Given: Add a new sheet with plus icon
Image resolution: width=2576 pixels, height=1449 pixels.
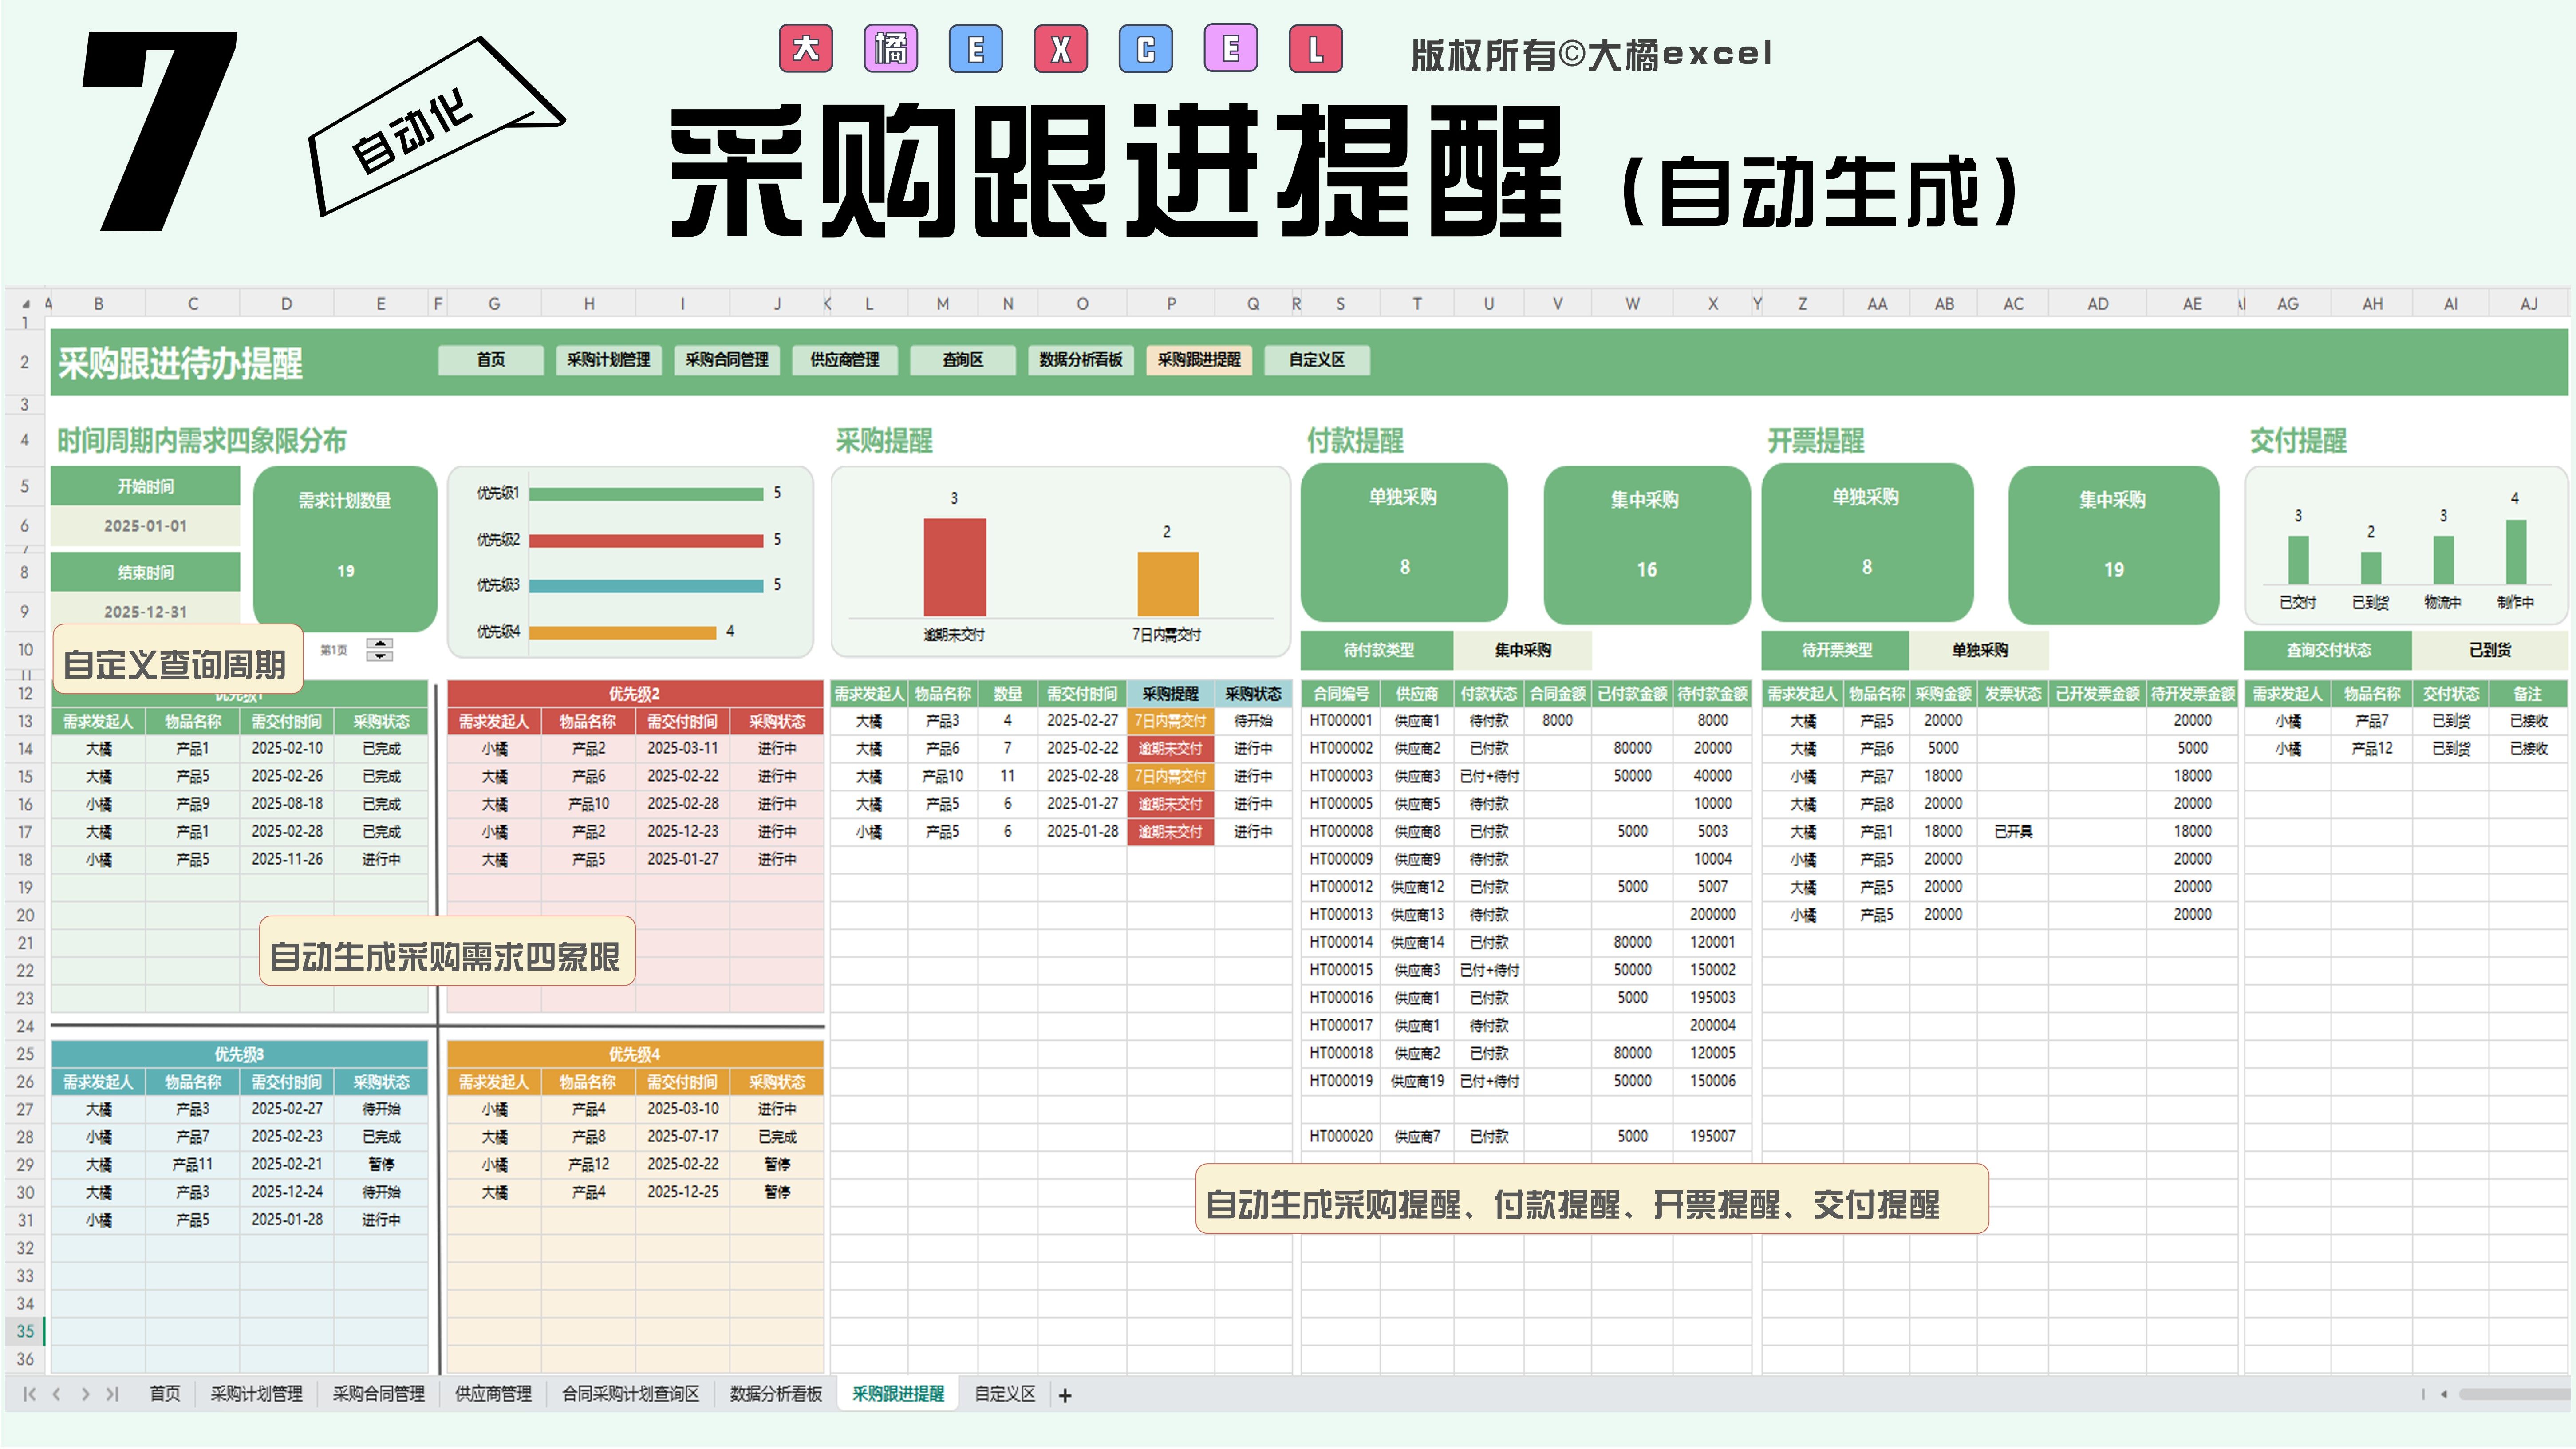Looking at the screenshot, I should coord(1065,1395).
